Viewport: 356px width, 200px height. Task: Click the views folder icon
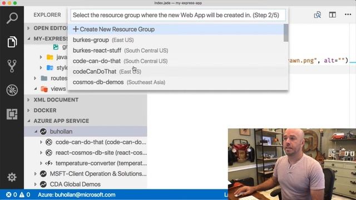click(x=44, y=89)
